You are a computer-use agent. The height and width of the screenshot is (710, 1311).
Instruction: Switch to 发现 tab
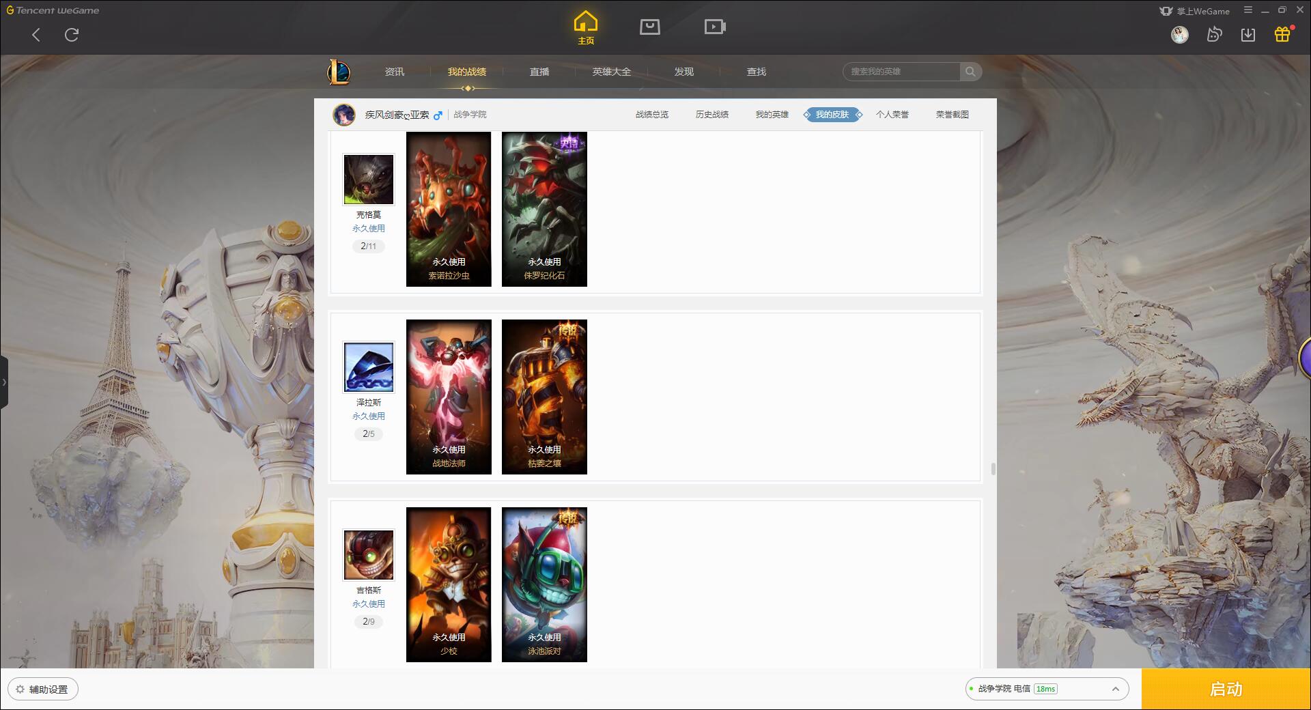pyautogui.click(x=684, y=72)
